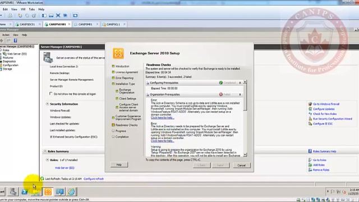Click the Server Manager overview server icon

(48, 57)
